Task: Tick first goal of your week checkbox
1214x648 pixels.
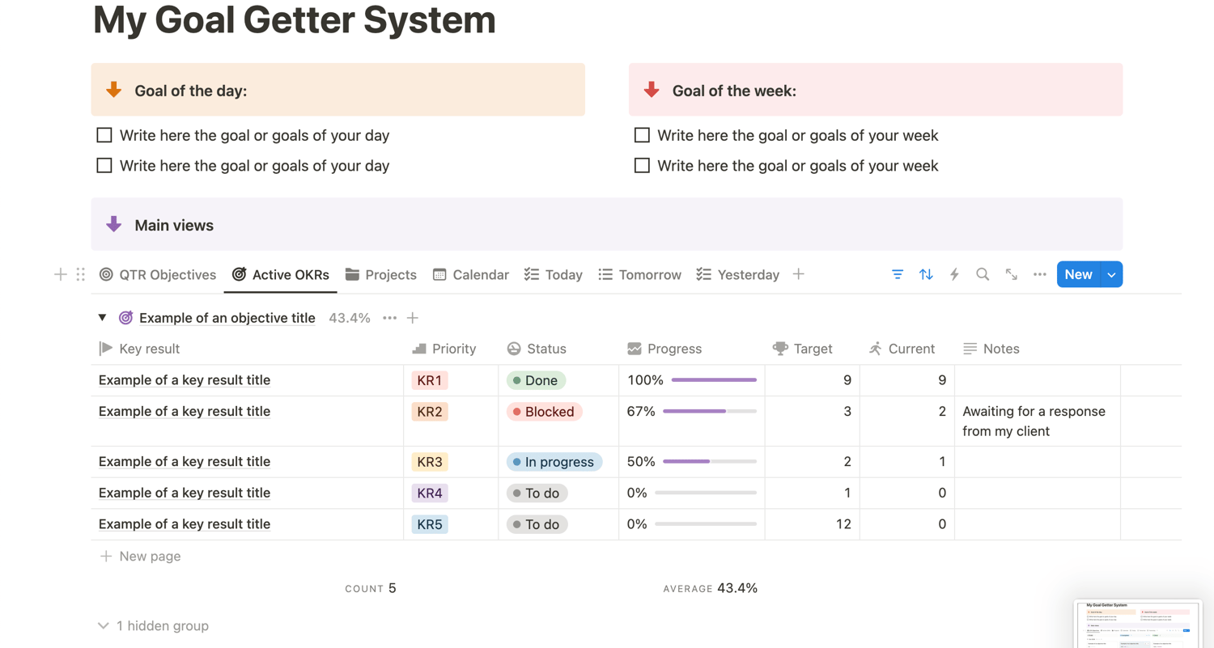Action: [642, 135]
